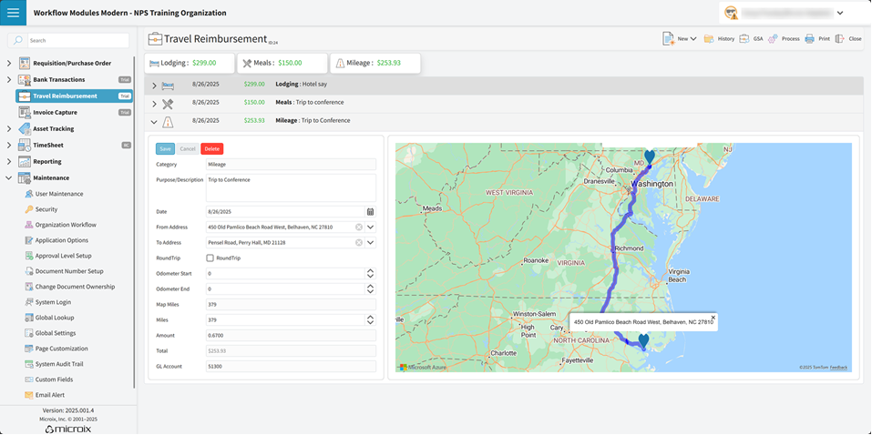This screenshot has height=435, width=872.
Task: Open the New dropdown menu
Action: 693,39
